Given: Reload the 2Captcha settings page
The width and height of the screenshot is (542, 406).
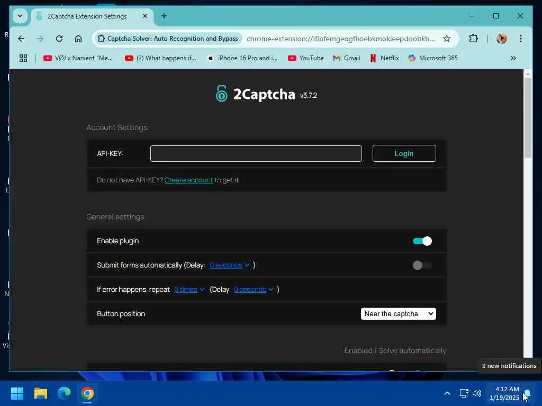Looking at the screenshot, I should 59,39.
